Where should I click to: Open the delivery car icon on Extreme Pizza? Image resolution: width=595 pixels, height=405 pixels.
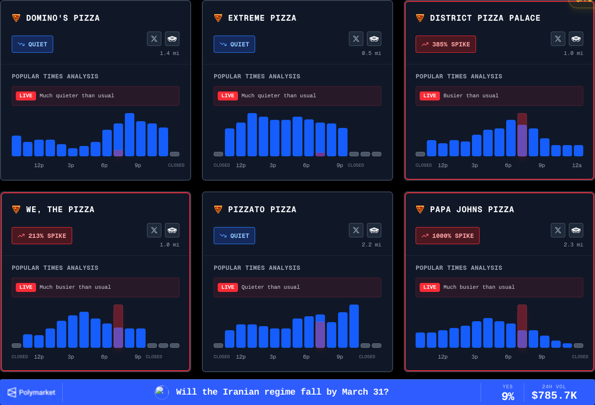(x=374, y=39)
